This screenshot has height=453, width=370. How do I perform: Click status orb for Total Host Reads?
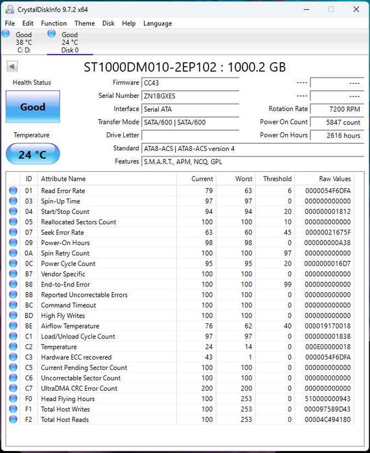[13, 419]
